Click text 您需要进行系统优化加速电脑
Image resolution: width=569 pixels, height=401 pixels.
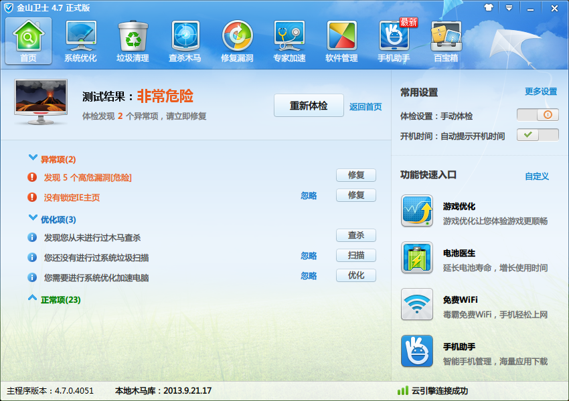coord(96,278)
